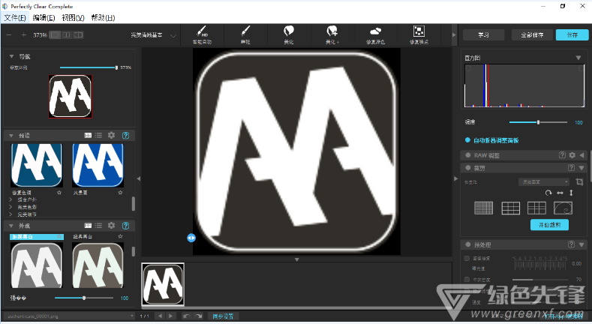The image size is (592, 324).
Task: Zoom in with the plus icon
Action: (24, 34)
